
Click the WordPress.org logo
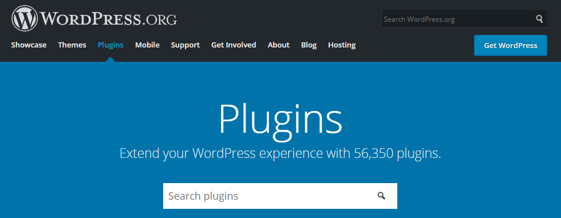point(94,18)
